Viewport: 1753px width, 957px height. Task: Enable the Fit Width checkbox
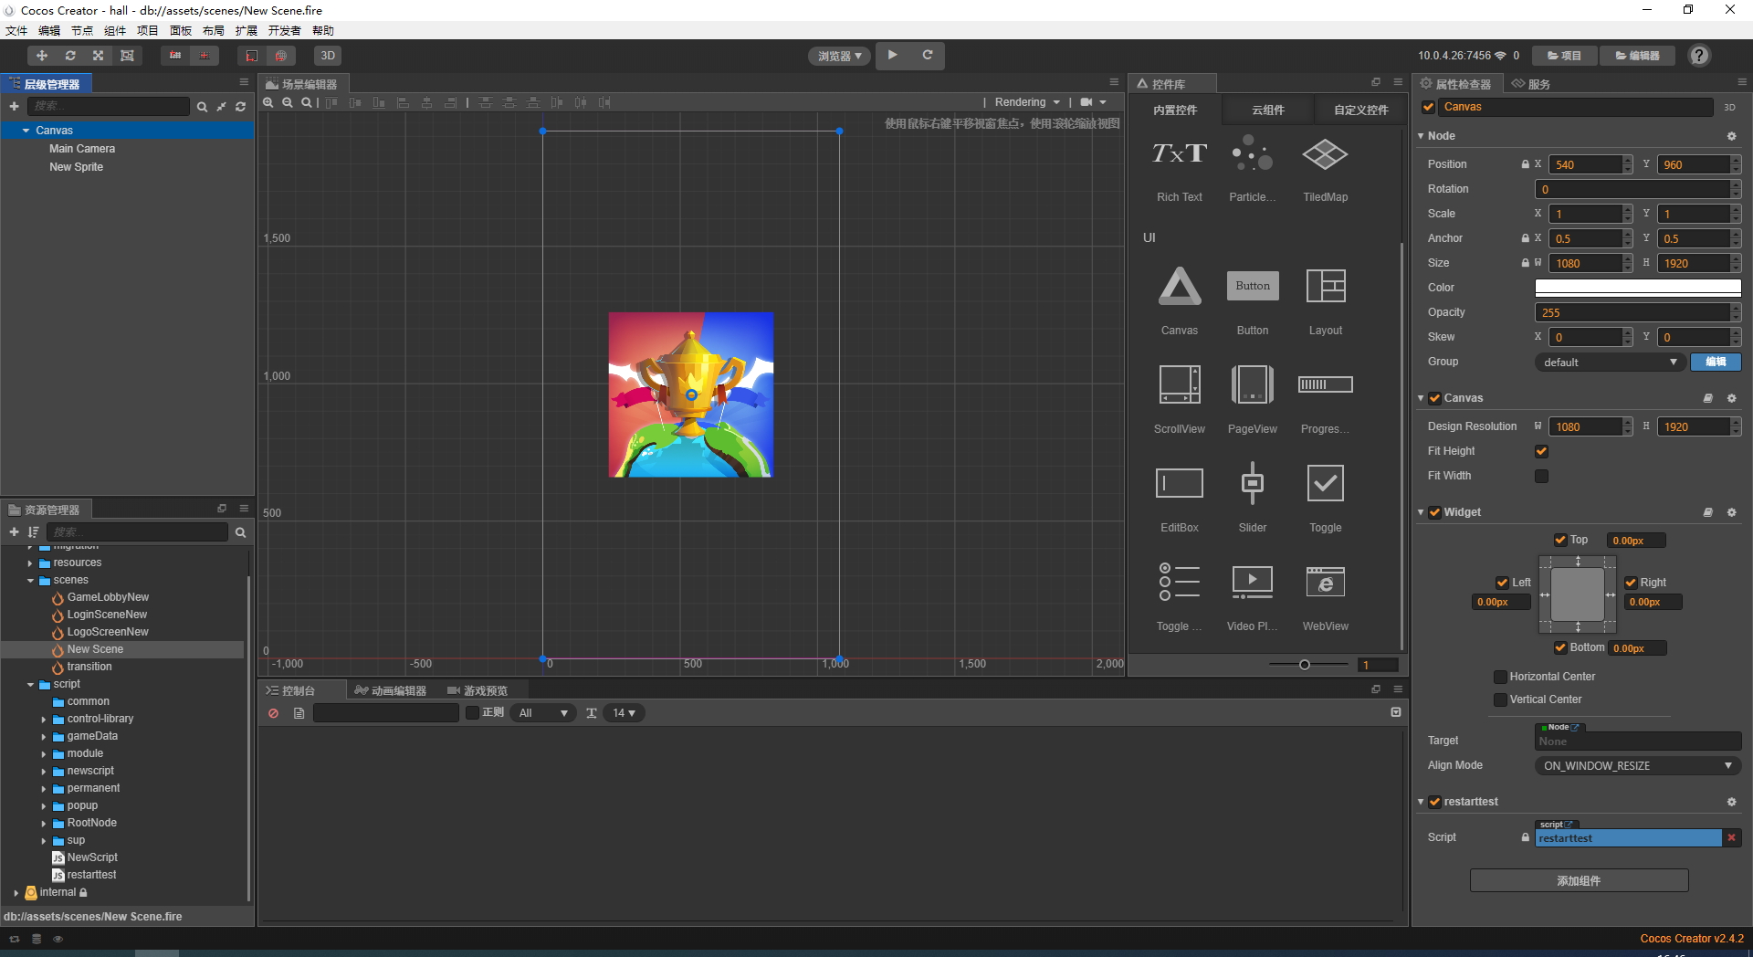(x=1541, y=476)
